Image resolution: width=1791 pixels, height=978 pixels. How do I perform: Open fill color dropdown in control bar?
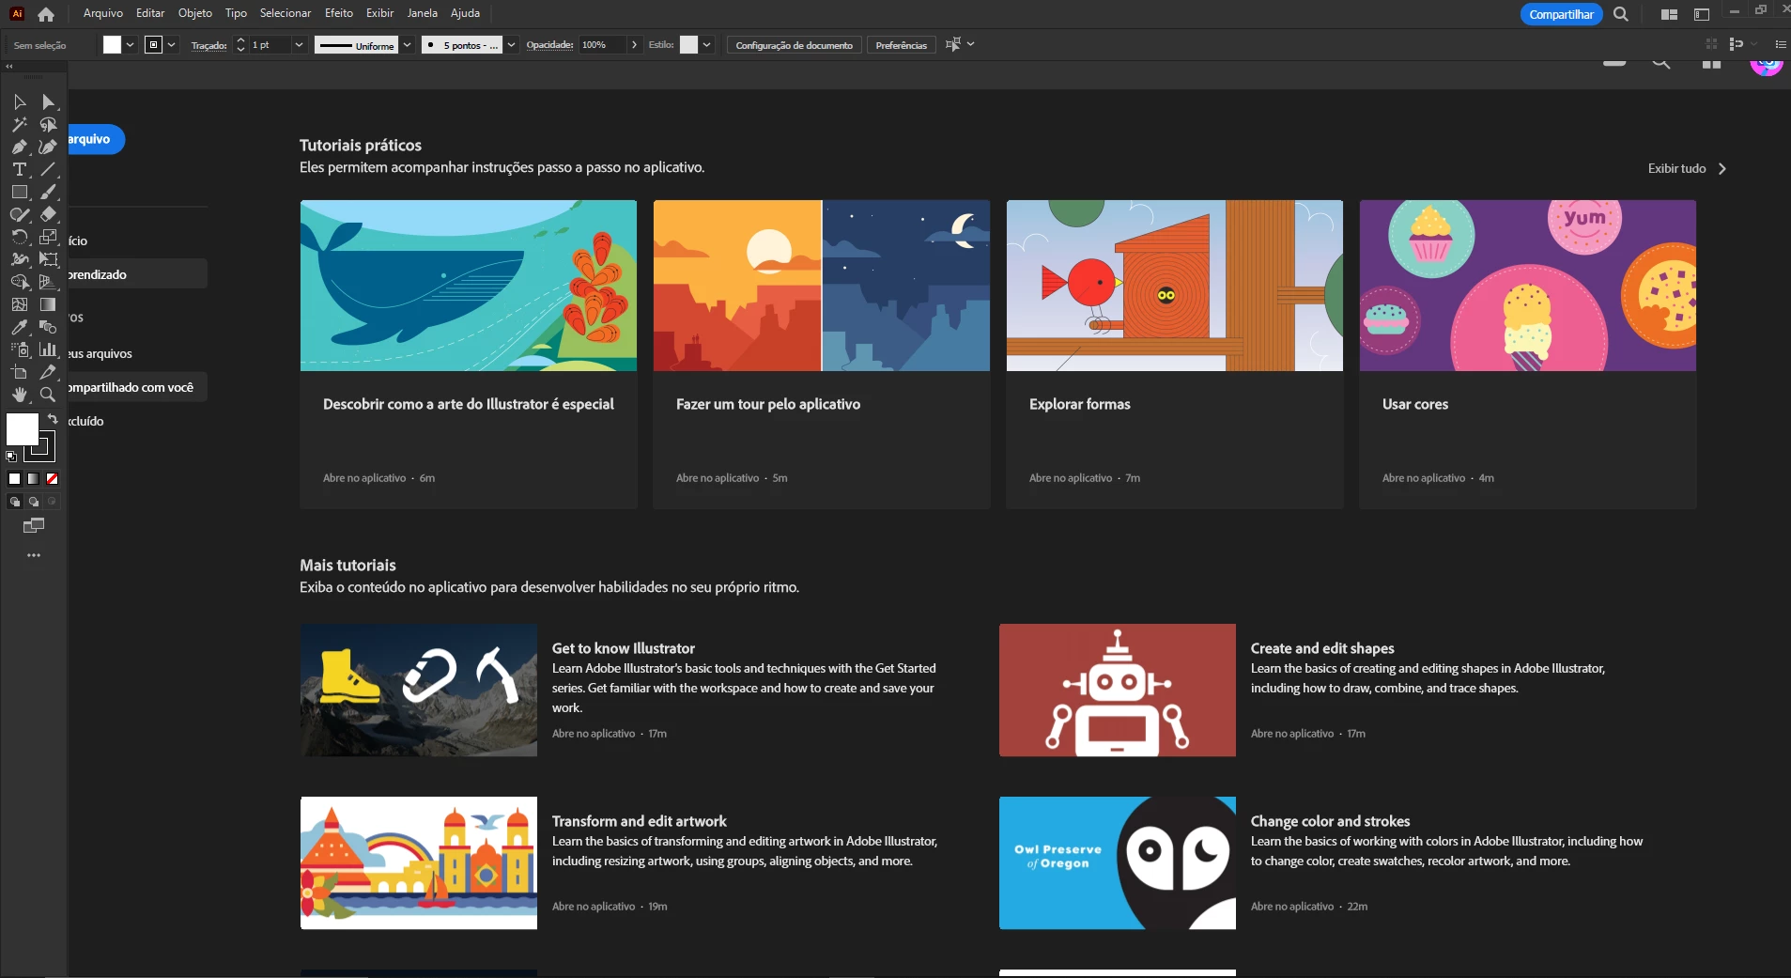[x=131, y=44]
